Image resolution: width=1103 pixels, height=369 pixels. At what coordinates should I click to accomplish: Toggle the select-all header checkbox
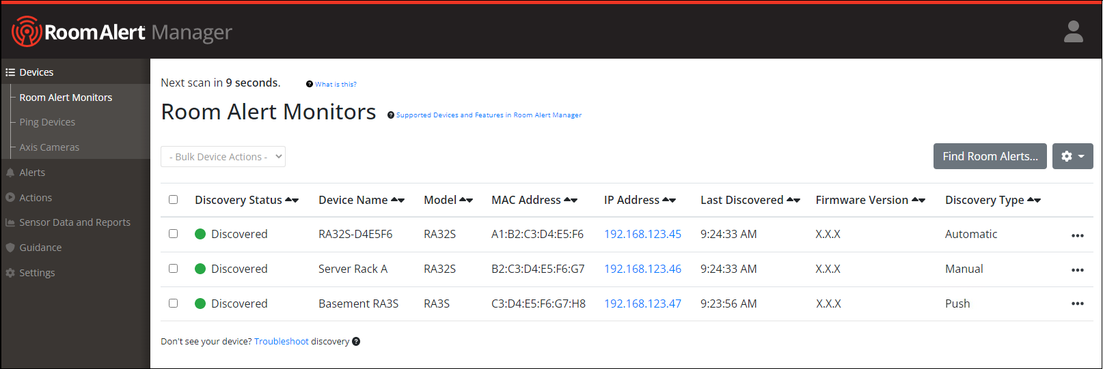click(x=174, y=200)
